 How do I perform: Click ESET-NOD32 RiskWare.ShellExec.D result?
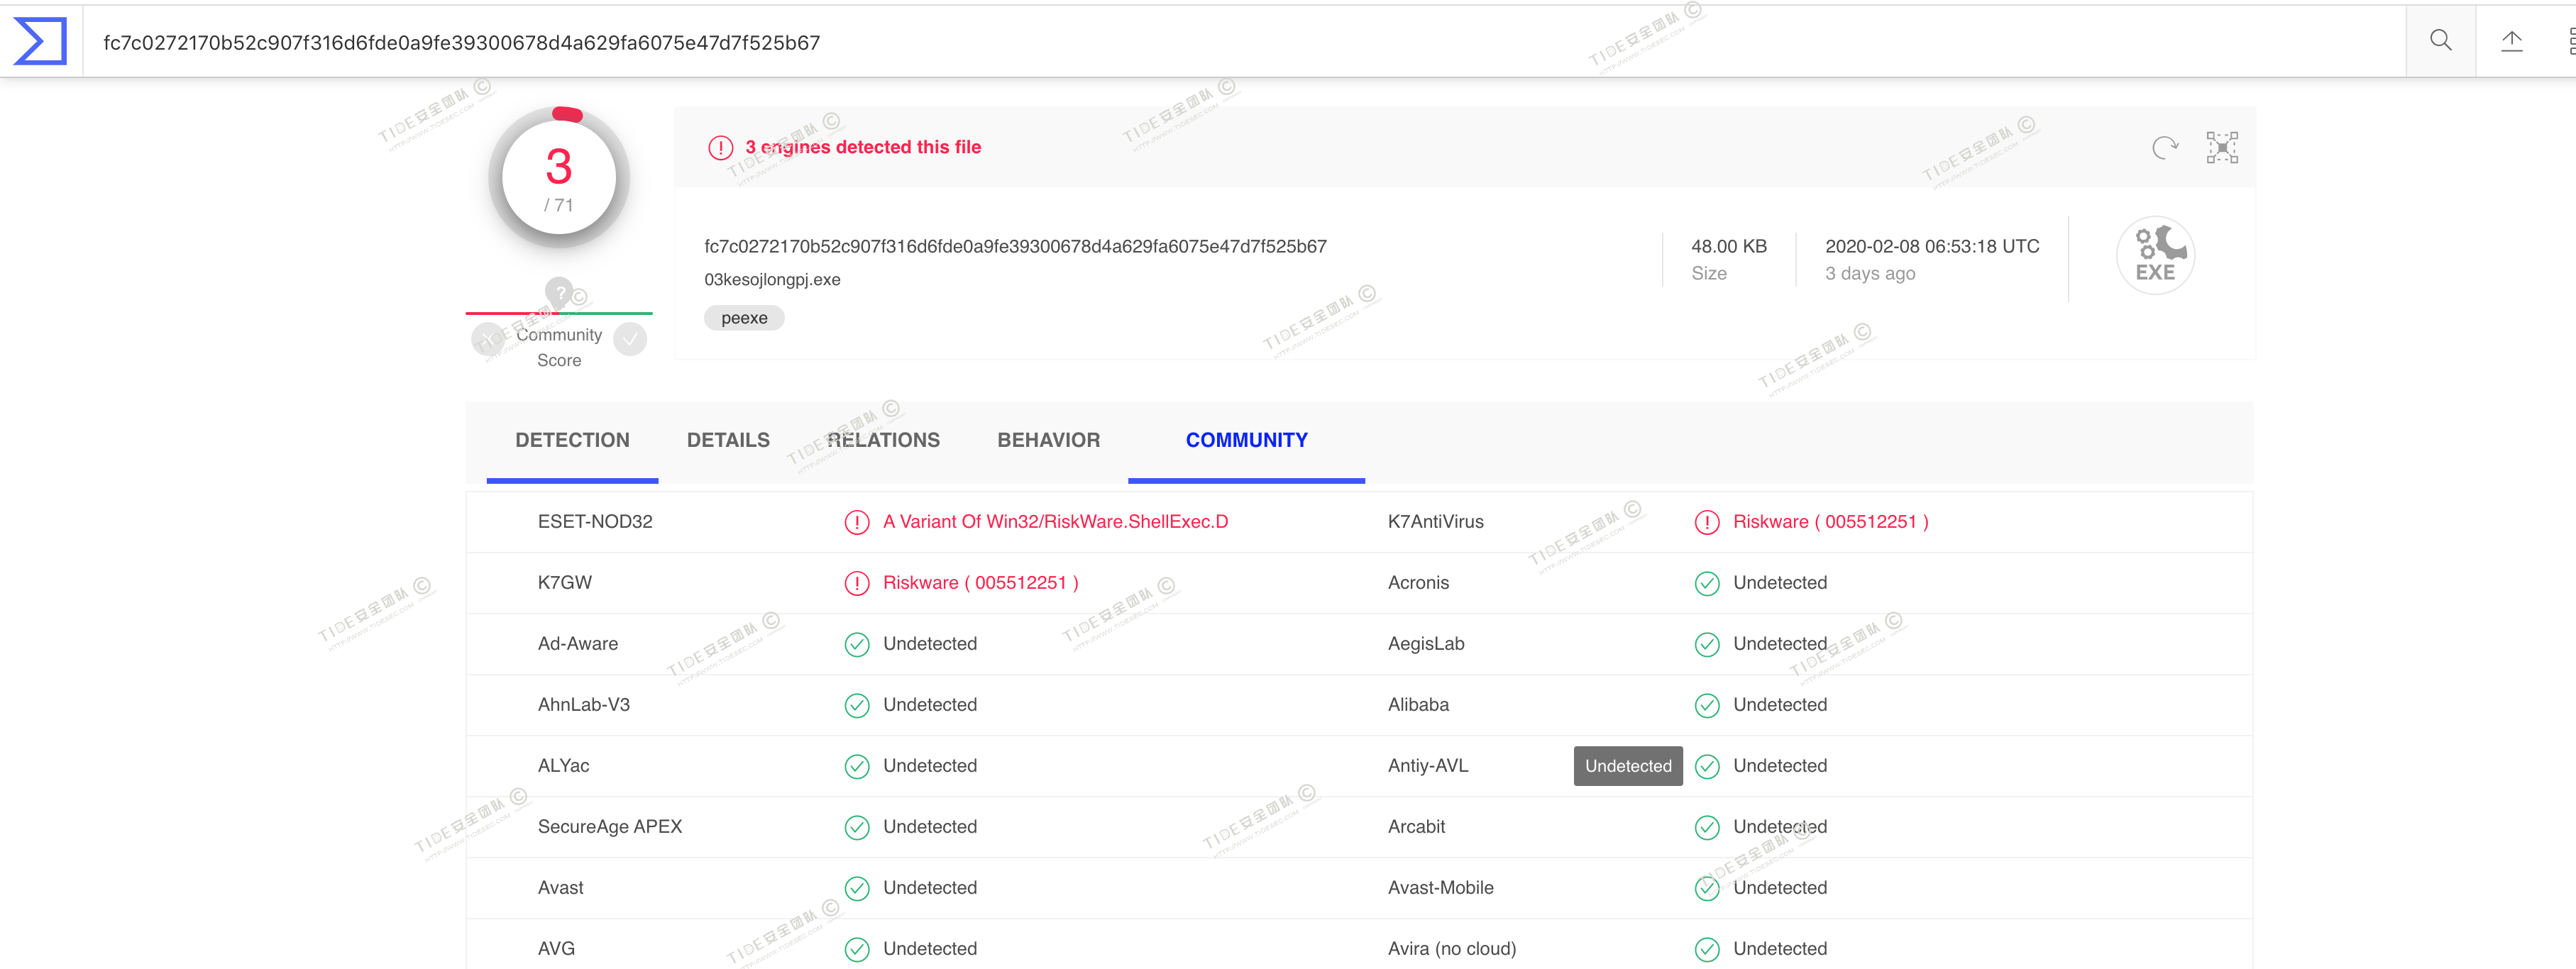[1055, 522]
